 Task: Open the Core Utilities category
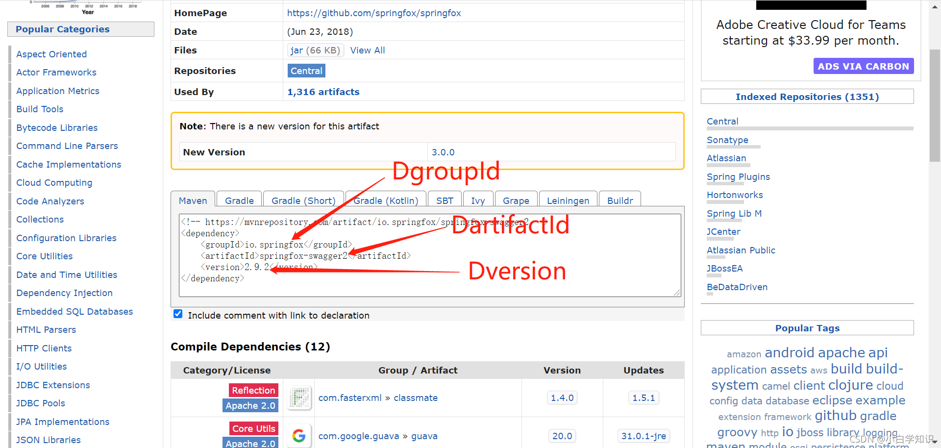click(44, 256)
